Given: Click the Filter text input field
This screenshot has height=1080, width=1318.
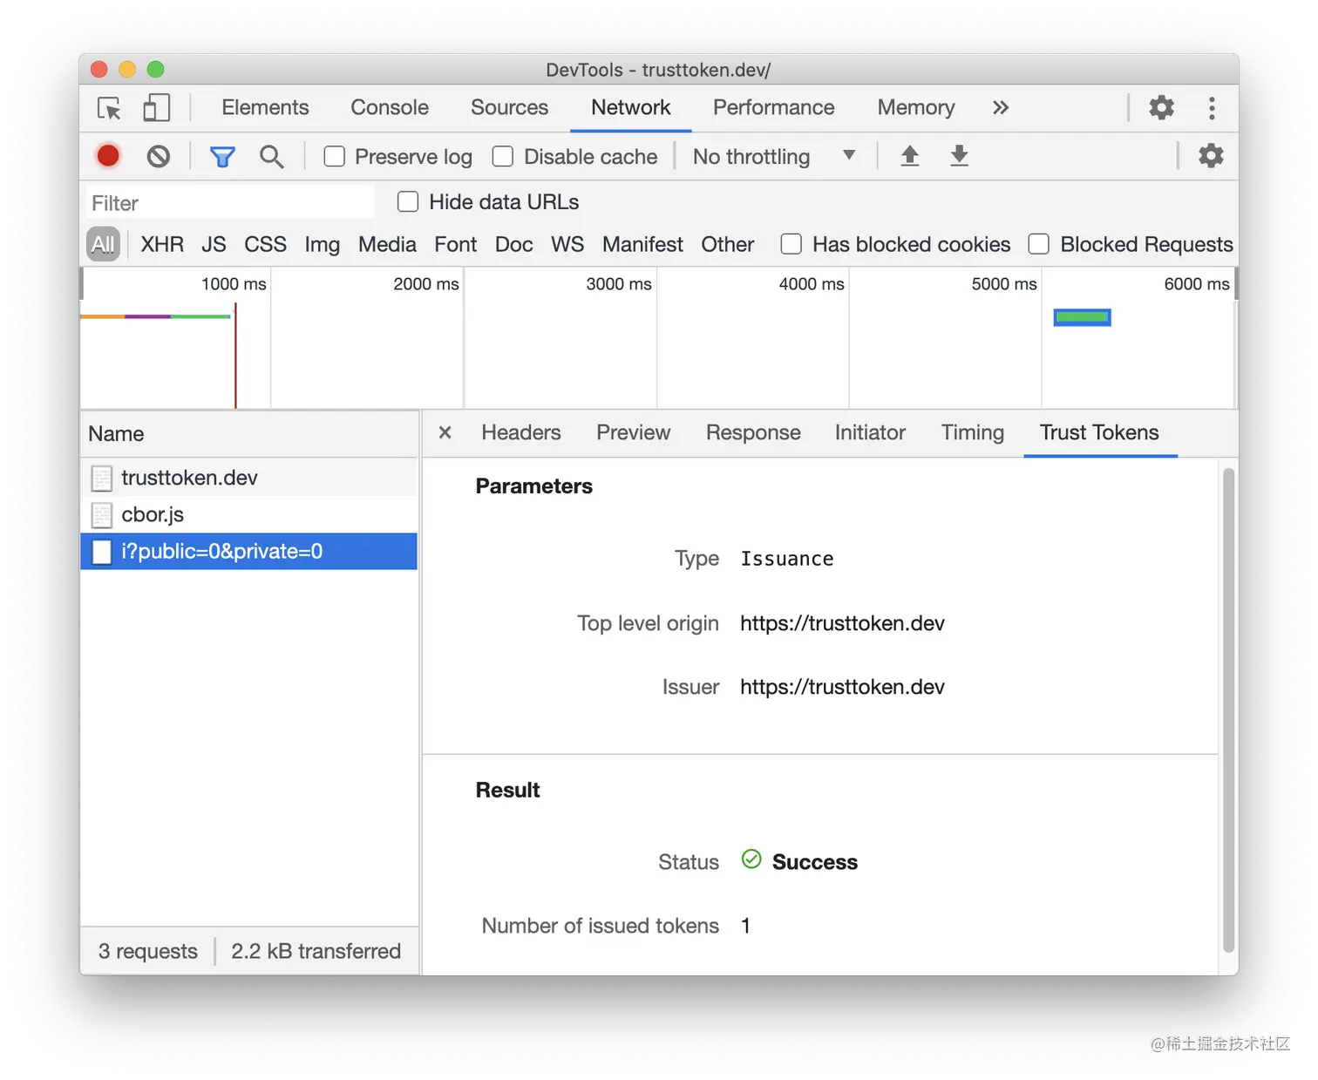Looking at the screenshot, I should coord(230,203).
